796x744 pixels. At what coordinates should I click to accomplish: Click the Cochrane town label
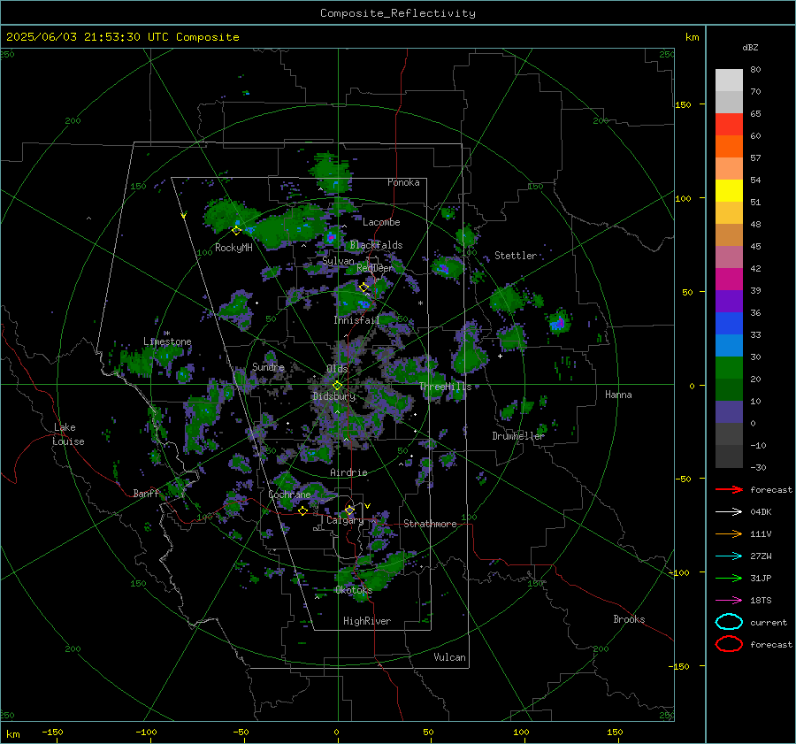pyautogui.click(x=289, y=495)
